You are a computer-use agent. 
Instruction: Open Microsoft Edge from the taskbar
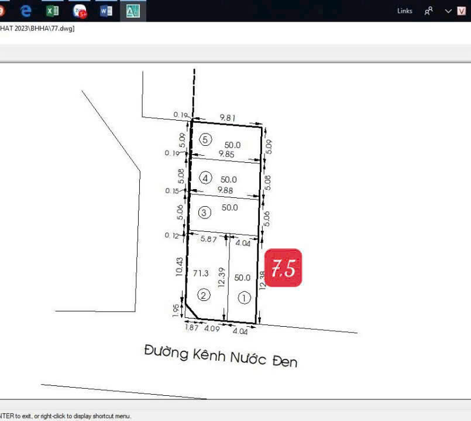pos(26,11)
